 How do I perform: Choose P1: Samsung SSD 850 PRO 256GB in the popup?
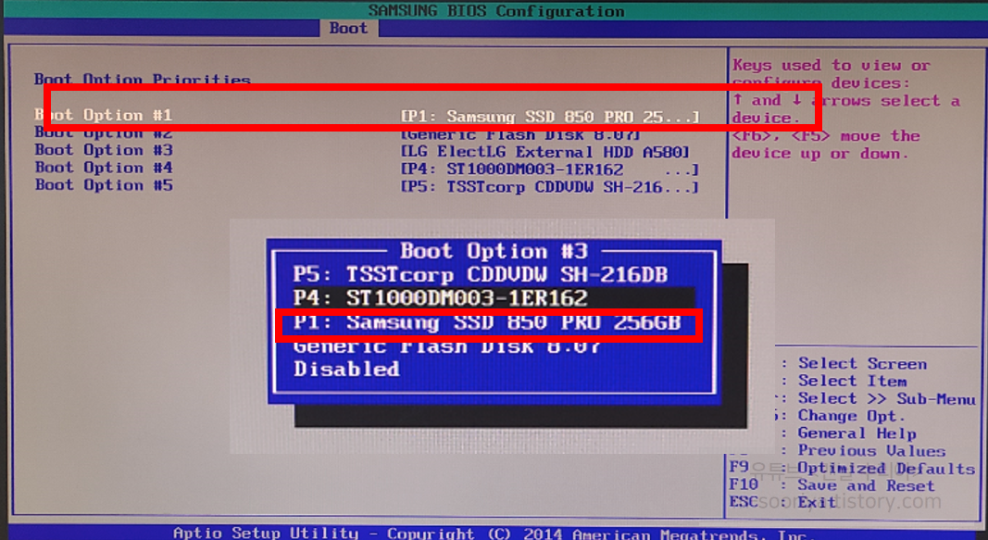[488, 322]
